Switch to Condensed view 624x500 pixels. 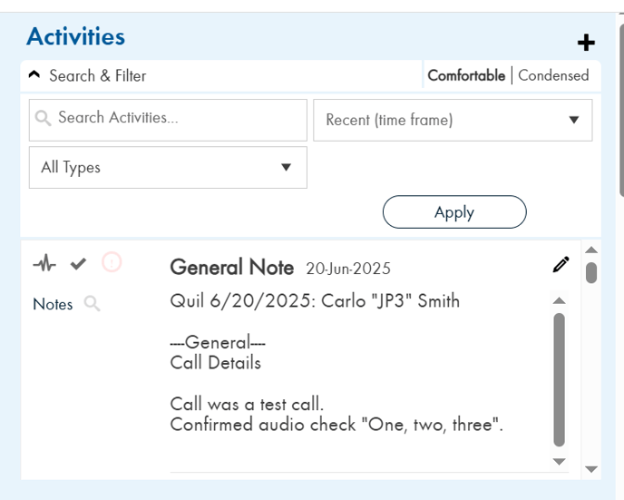553,75
